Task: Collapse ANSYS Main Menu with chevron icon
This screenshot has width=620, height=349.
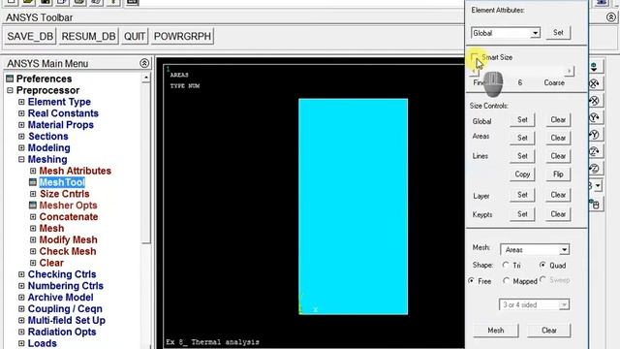Action: (x=144, y=63)
